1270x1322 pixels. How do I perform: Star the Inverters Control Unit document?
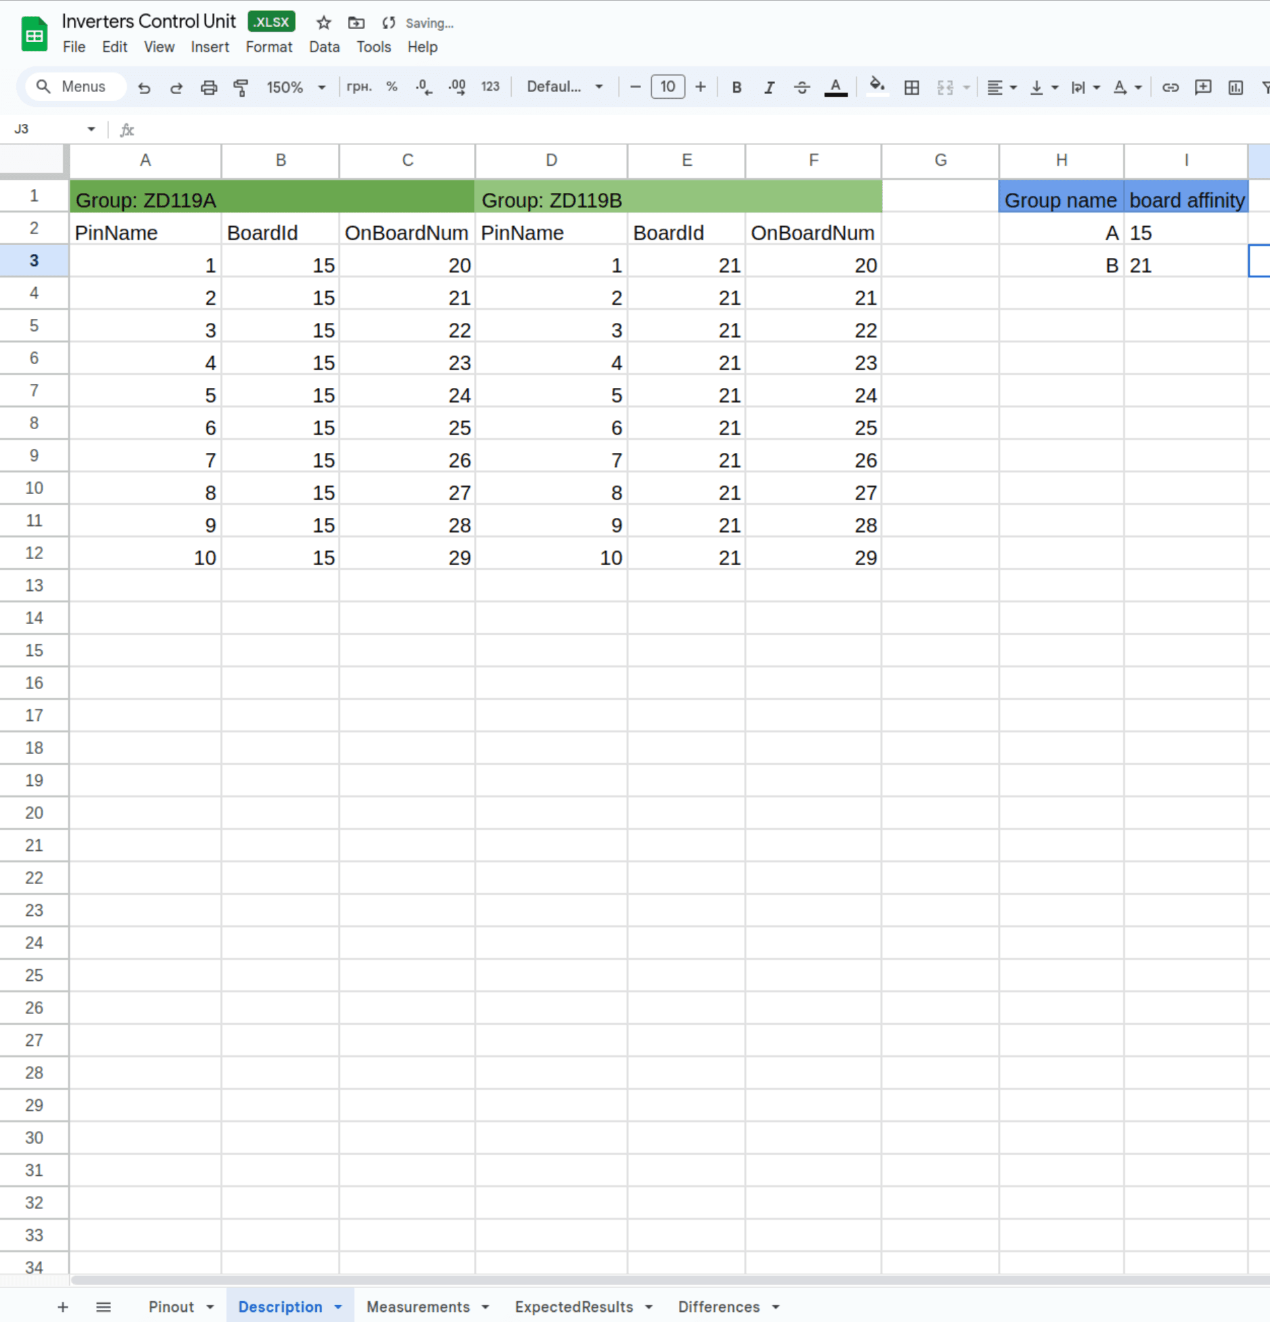click(x=324, y=23)
